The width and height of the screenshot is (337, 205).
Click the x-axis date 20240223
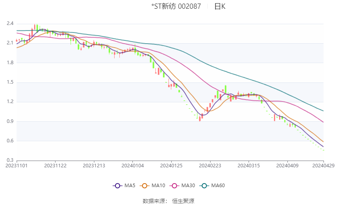[210, 166]
